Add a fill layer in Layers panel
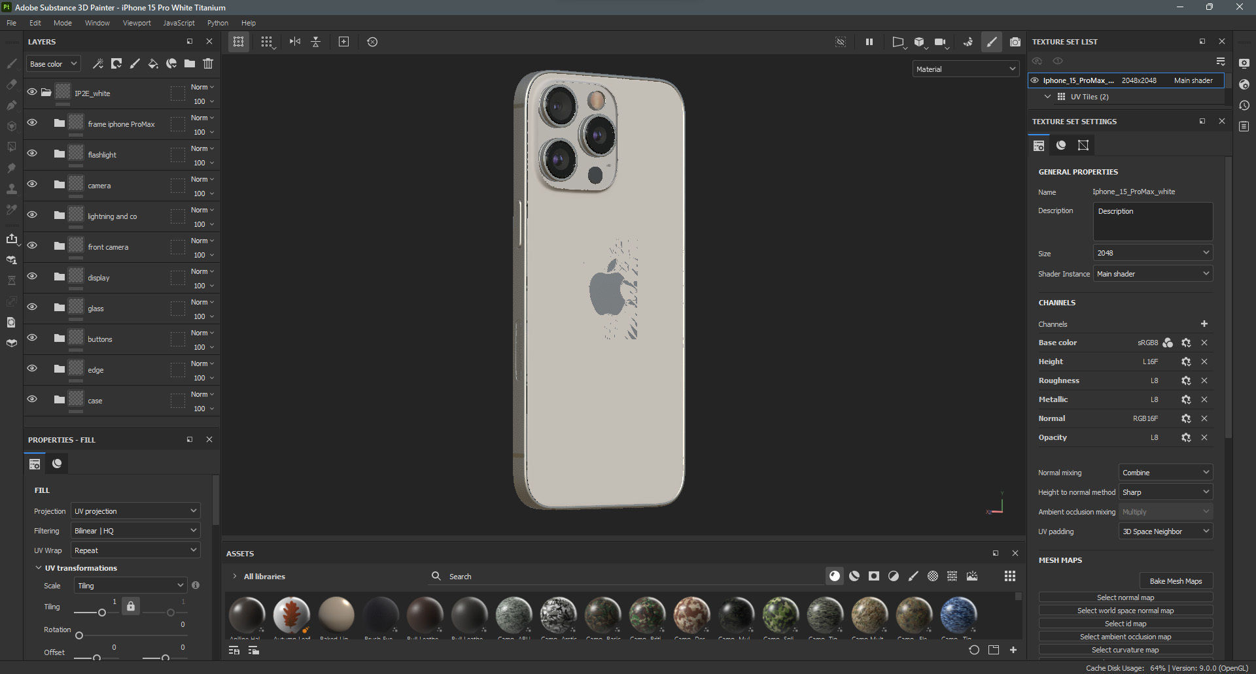The height and width of the screenshot is (674, 1256). 153,63
